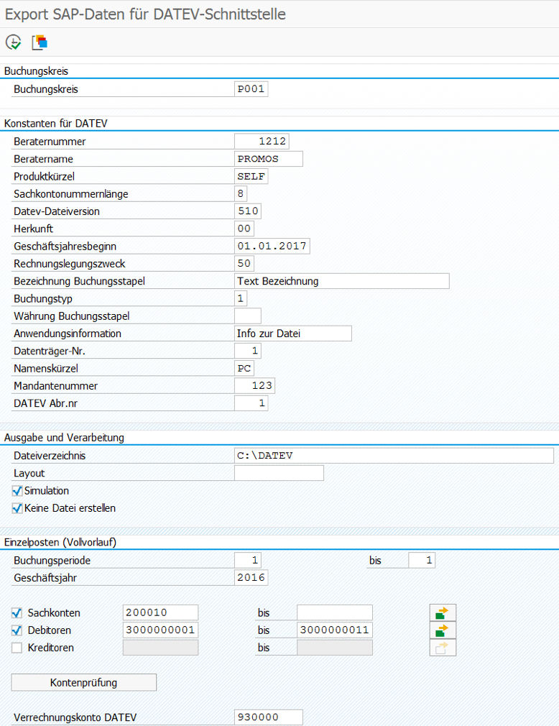Focus the Bezeichnung Buchungsstapel text field

tap(342, 281)
